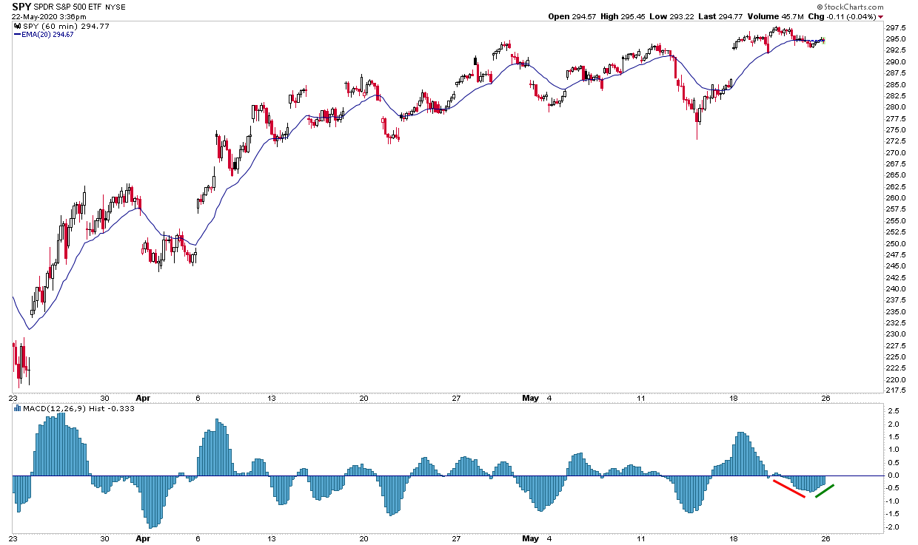The image size is (918, 545).
Task: Click the 240.0 price axis label
Action: coord(896,289)
